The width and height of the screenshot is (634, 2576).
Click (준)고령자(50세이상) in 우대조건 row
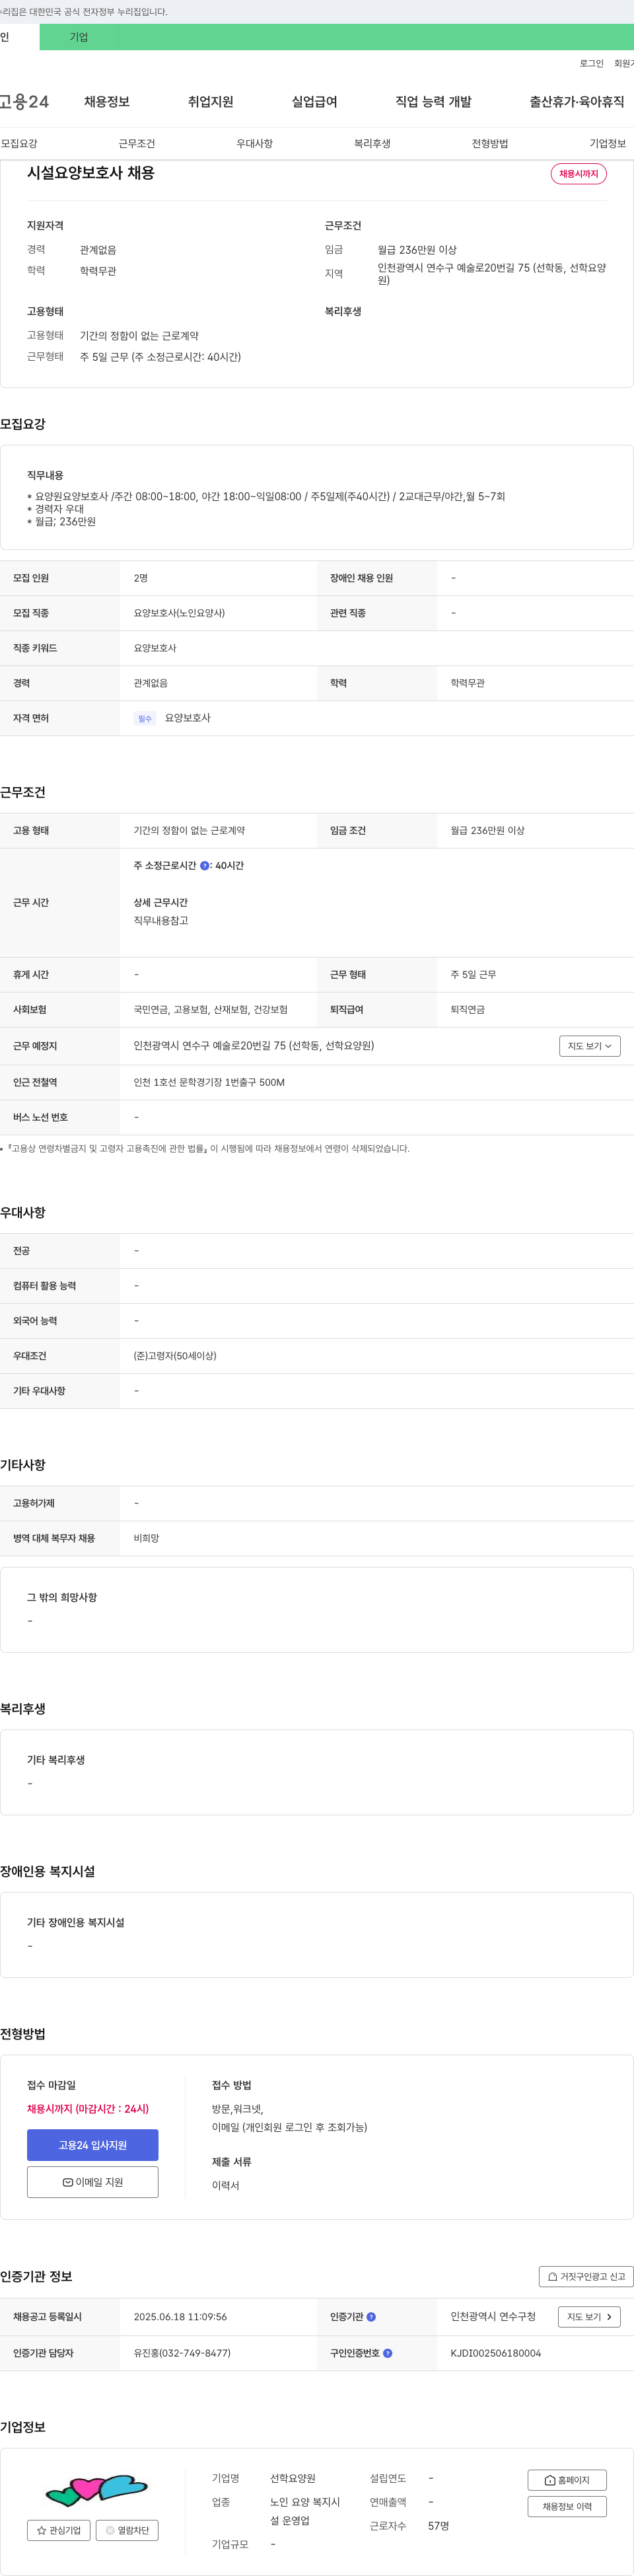click(175, 1357)
